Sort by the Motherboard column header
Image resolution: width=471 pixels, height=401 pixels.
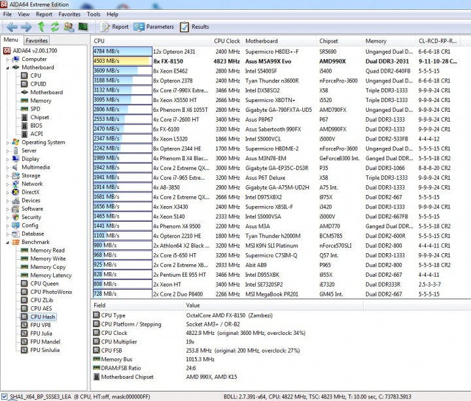(x=279, y=41)
